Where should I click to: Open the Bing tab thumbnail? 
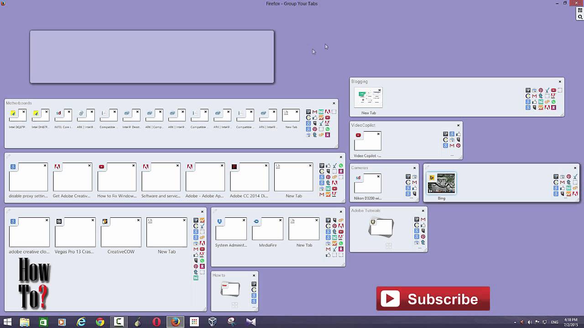click(x=441, y=183)
